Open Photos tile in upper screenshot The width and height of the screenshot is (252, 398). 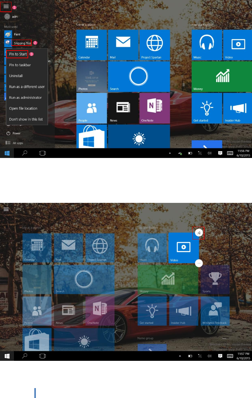(x=92, y=77)
